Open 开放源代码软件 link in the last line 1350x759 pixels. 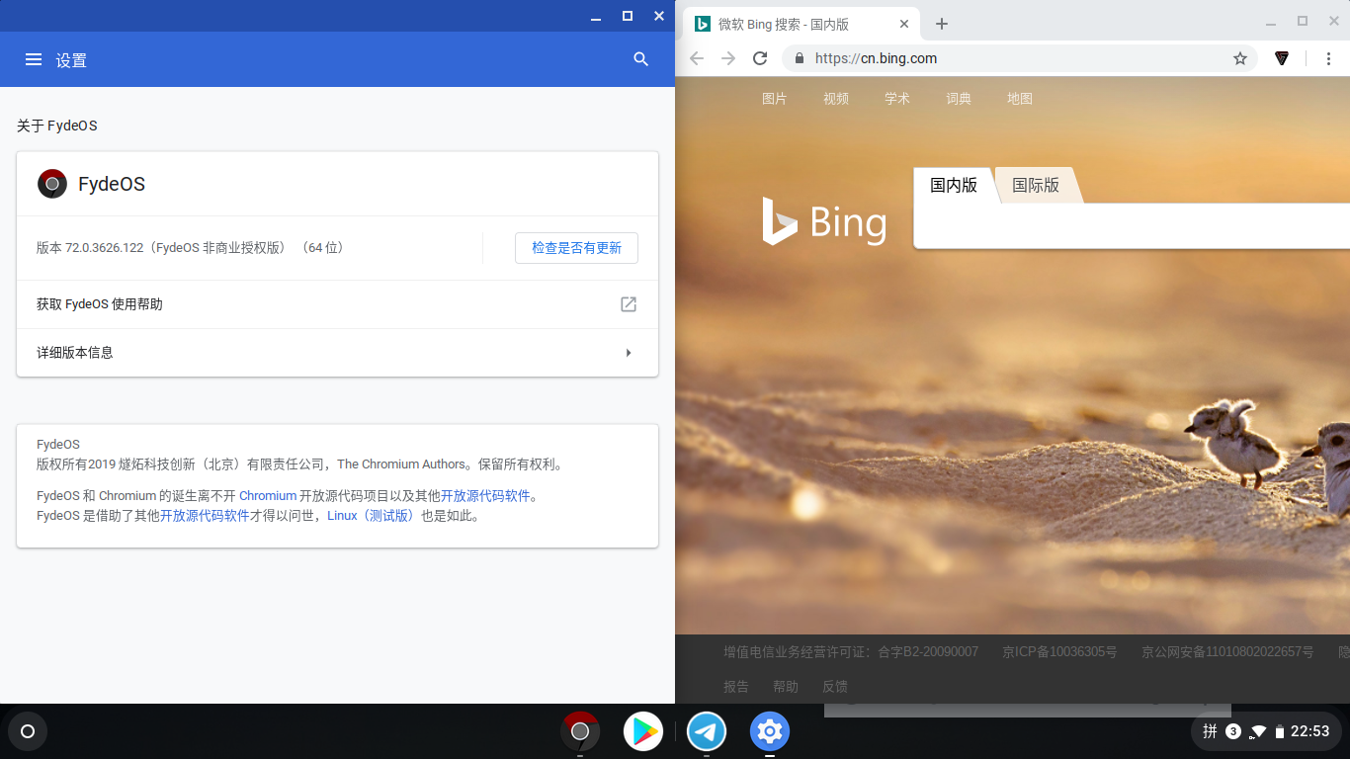click(205, 516)
